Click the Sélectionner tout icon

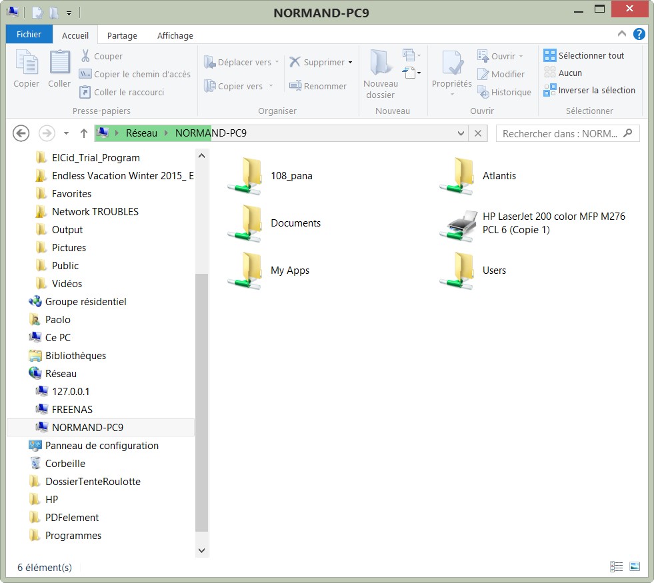tap(549, 55)
